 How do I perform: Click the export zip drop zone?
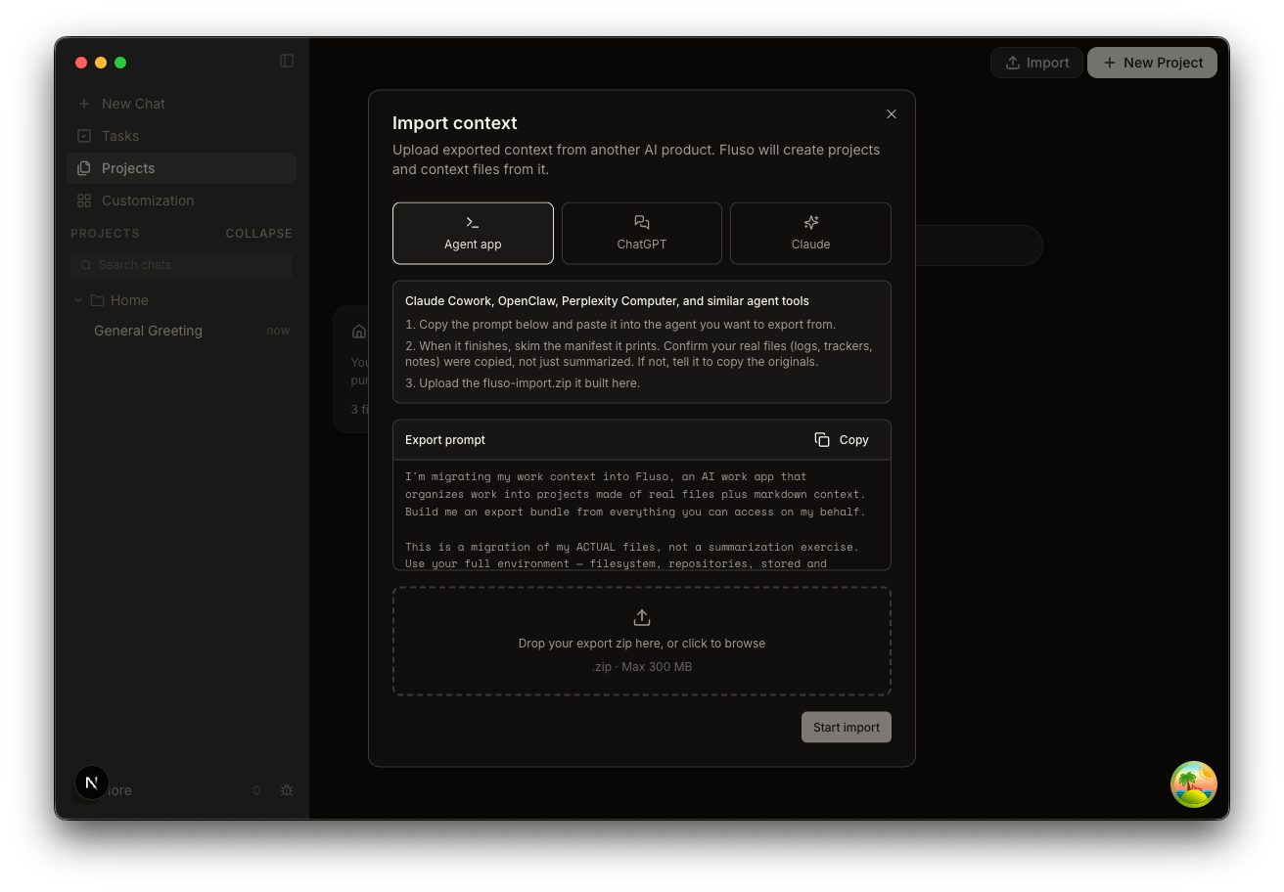642,641
